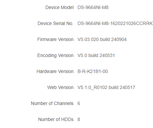Screen dimensions: 153x128
Task: Select the HDD count value 8
Action: pos(79,119)
